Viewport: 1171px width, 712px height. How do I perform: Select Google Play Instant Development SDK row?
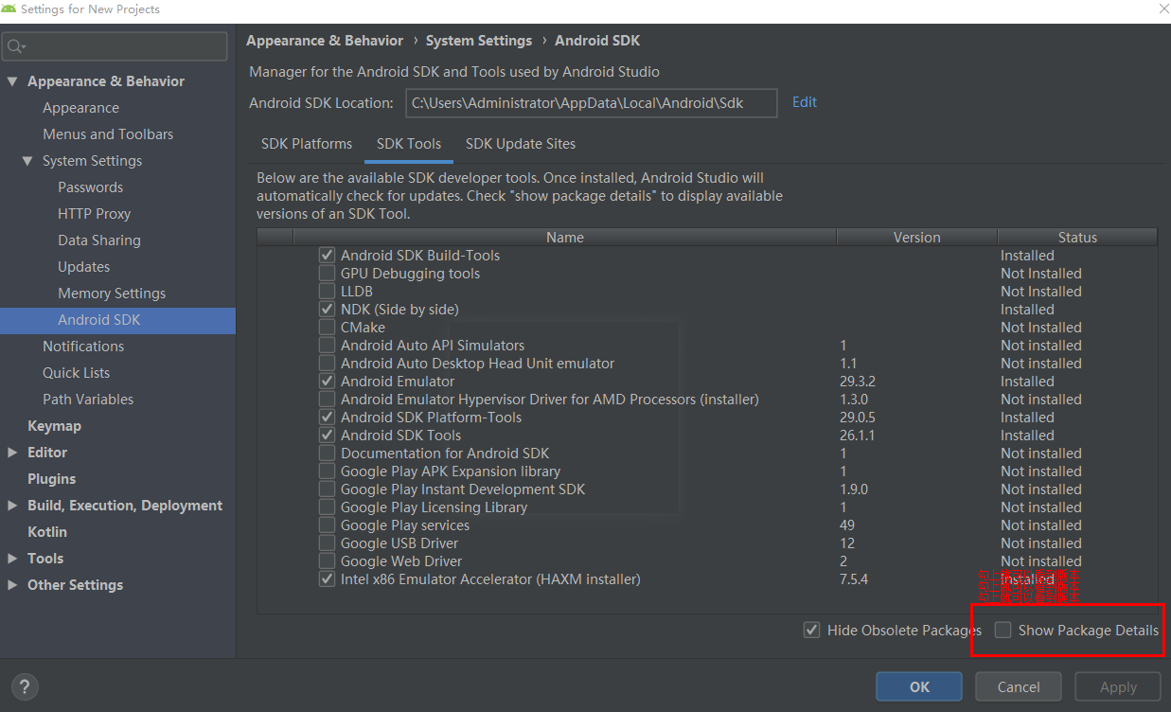[706, 489]
